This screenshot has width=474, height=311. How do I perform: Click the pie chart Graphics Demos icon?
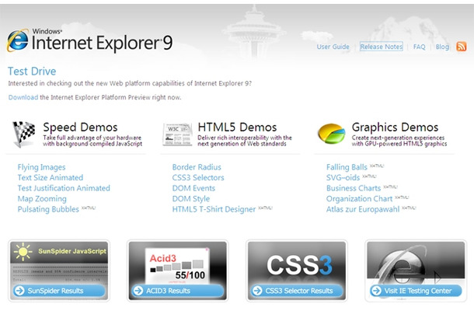[x=331, y=134]
